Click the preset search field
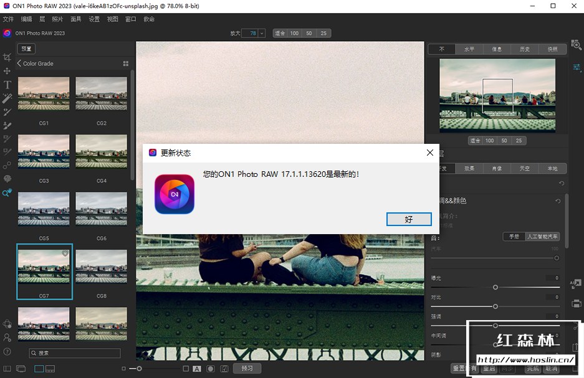Viewport: 584px width, 378px height. pos(75,353)
